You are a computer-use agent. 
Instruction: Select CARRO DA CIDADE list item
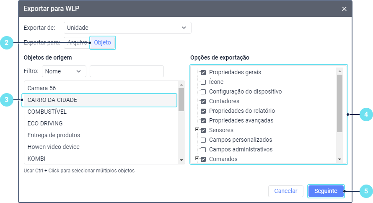tap(100, 100)
